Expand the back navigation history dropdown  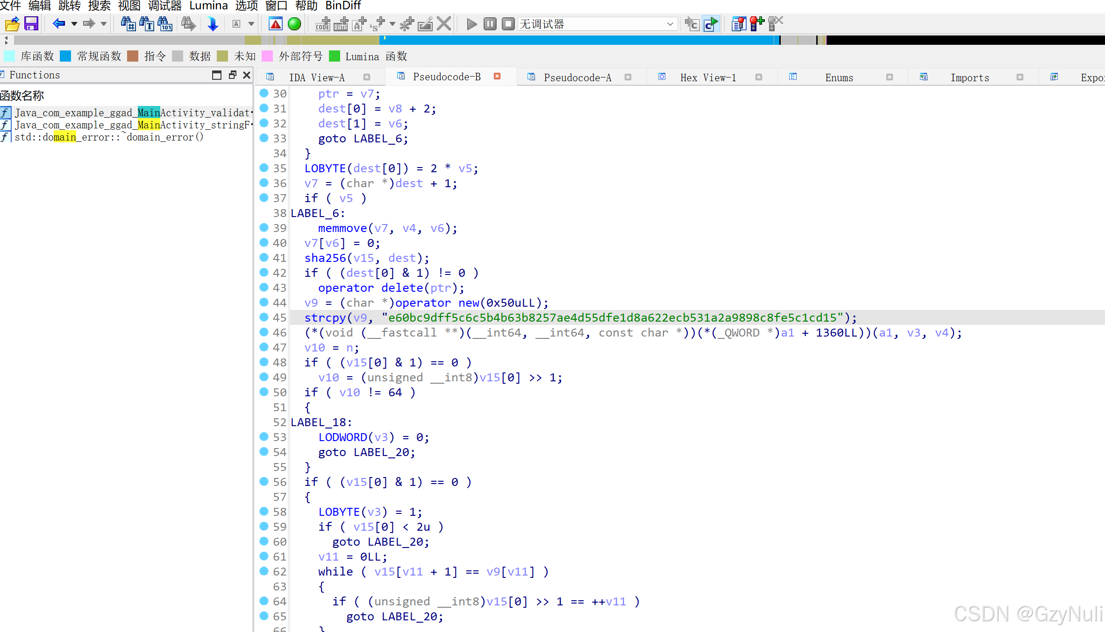coord(74,23)
